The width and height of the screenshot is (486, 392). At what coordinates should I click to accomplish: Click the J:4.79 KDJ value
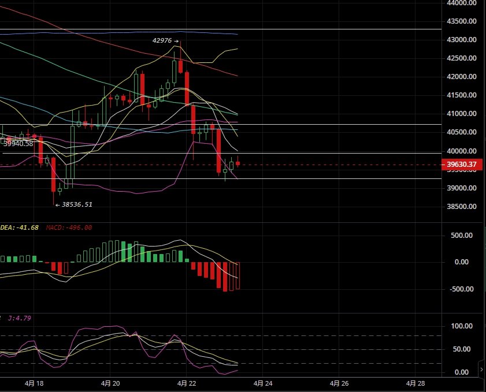(x=19, y=318)
